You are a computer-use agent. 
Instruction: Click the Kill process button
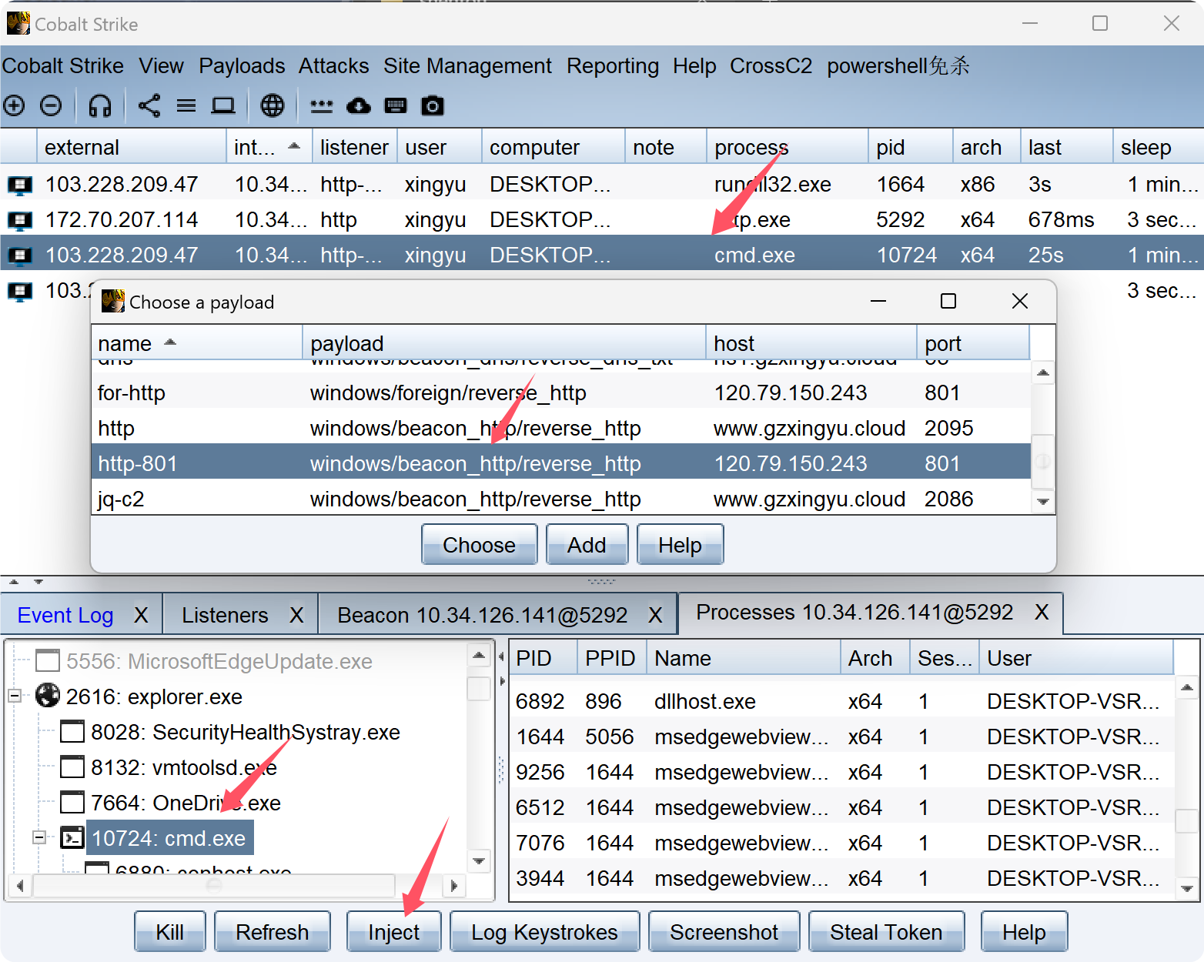[x=170, y=931]
